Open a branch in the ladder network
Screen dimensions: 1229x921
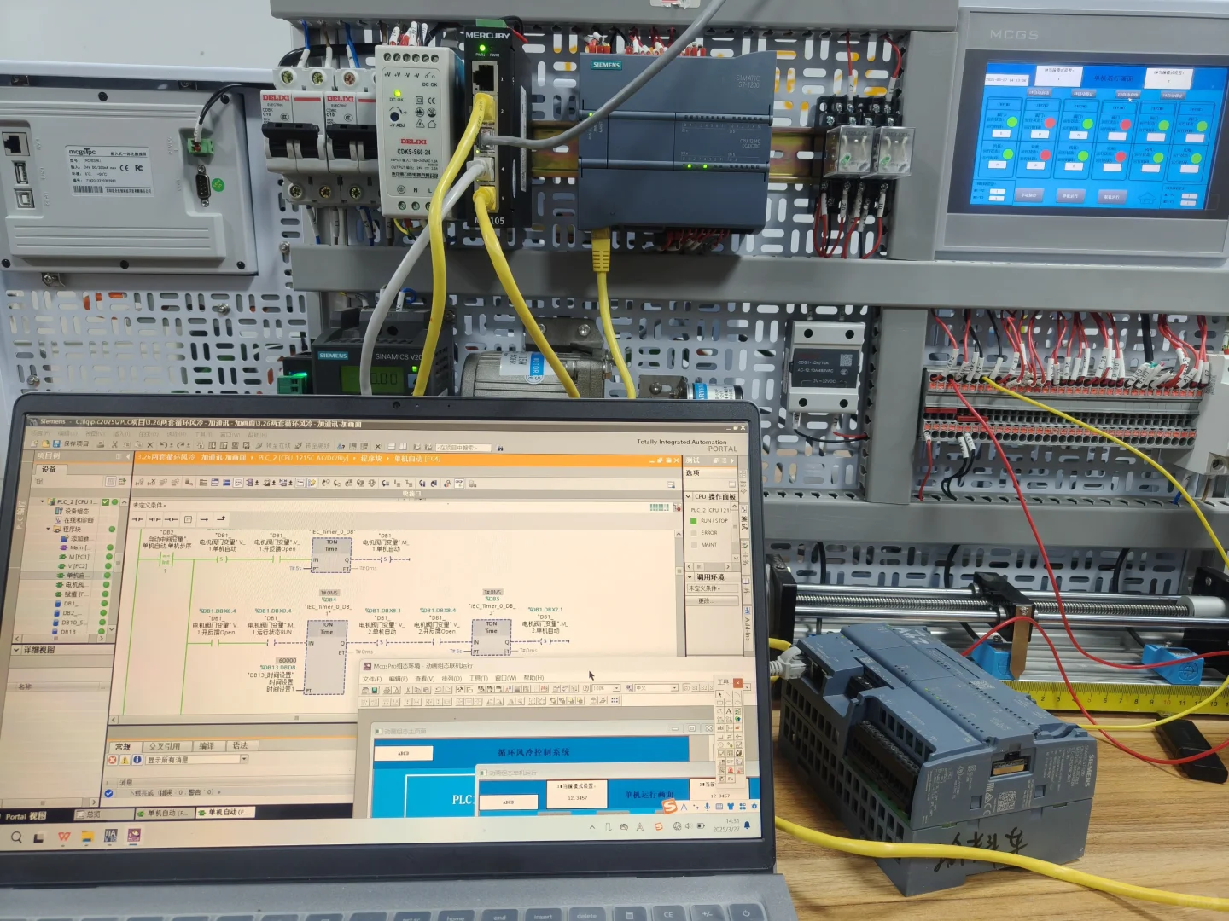tap(204, 518)
